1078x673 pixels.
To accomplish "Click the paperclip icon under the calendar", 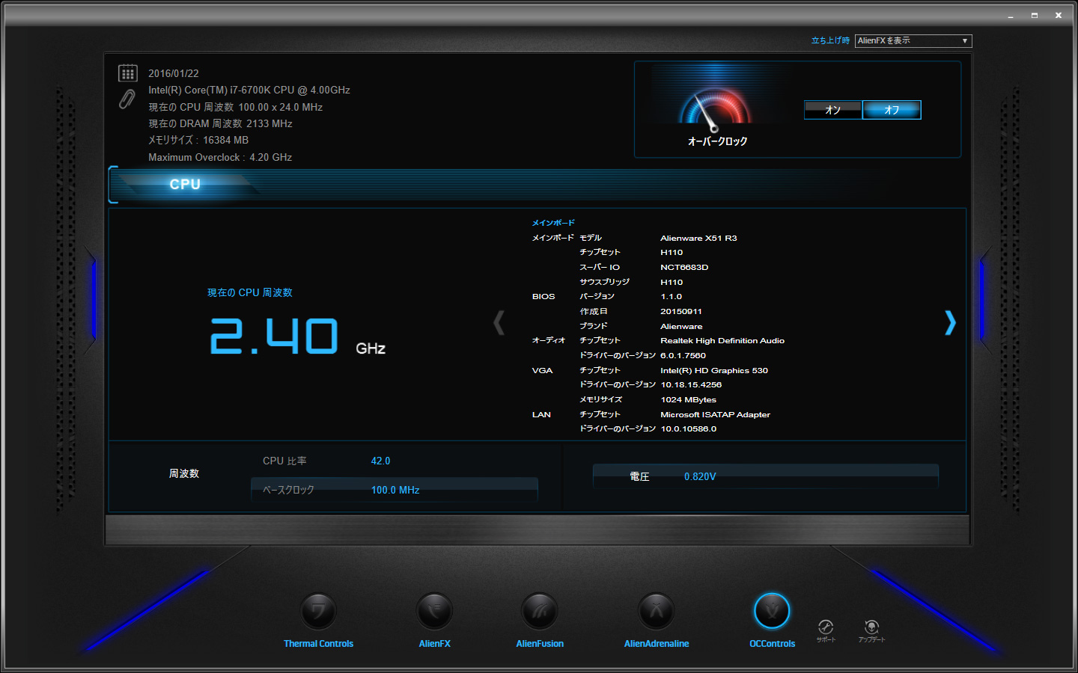I will point(127,99).
